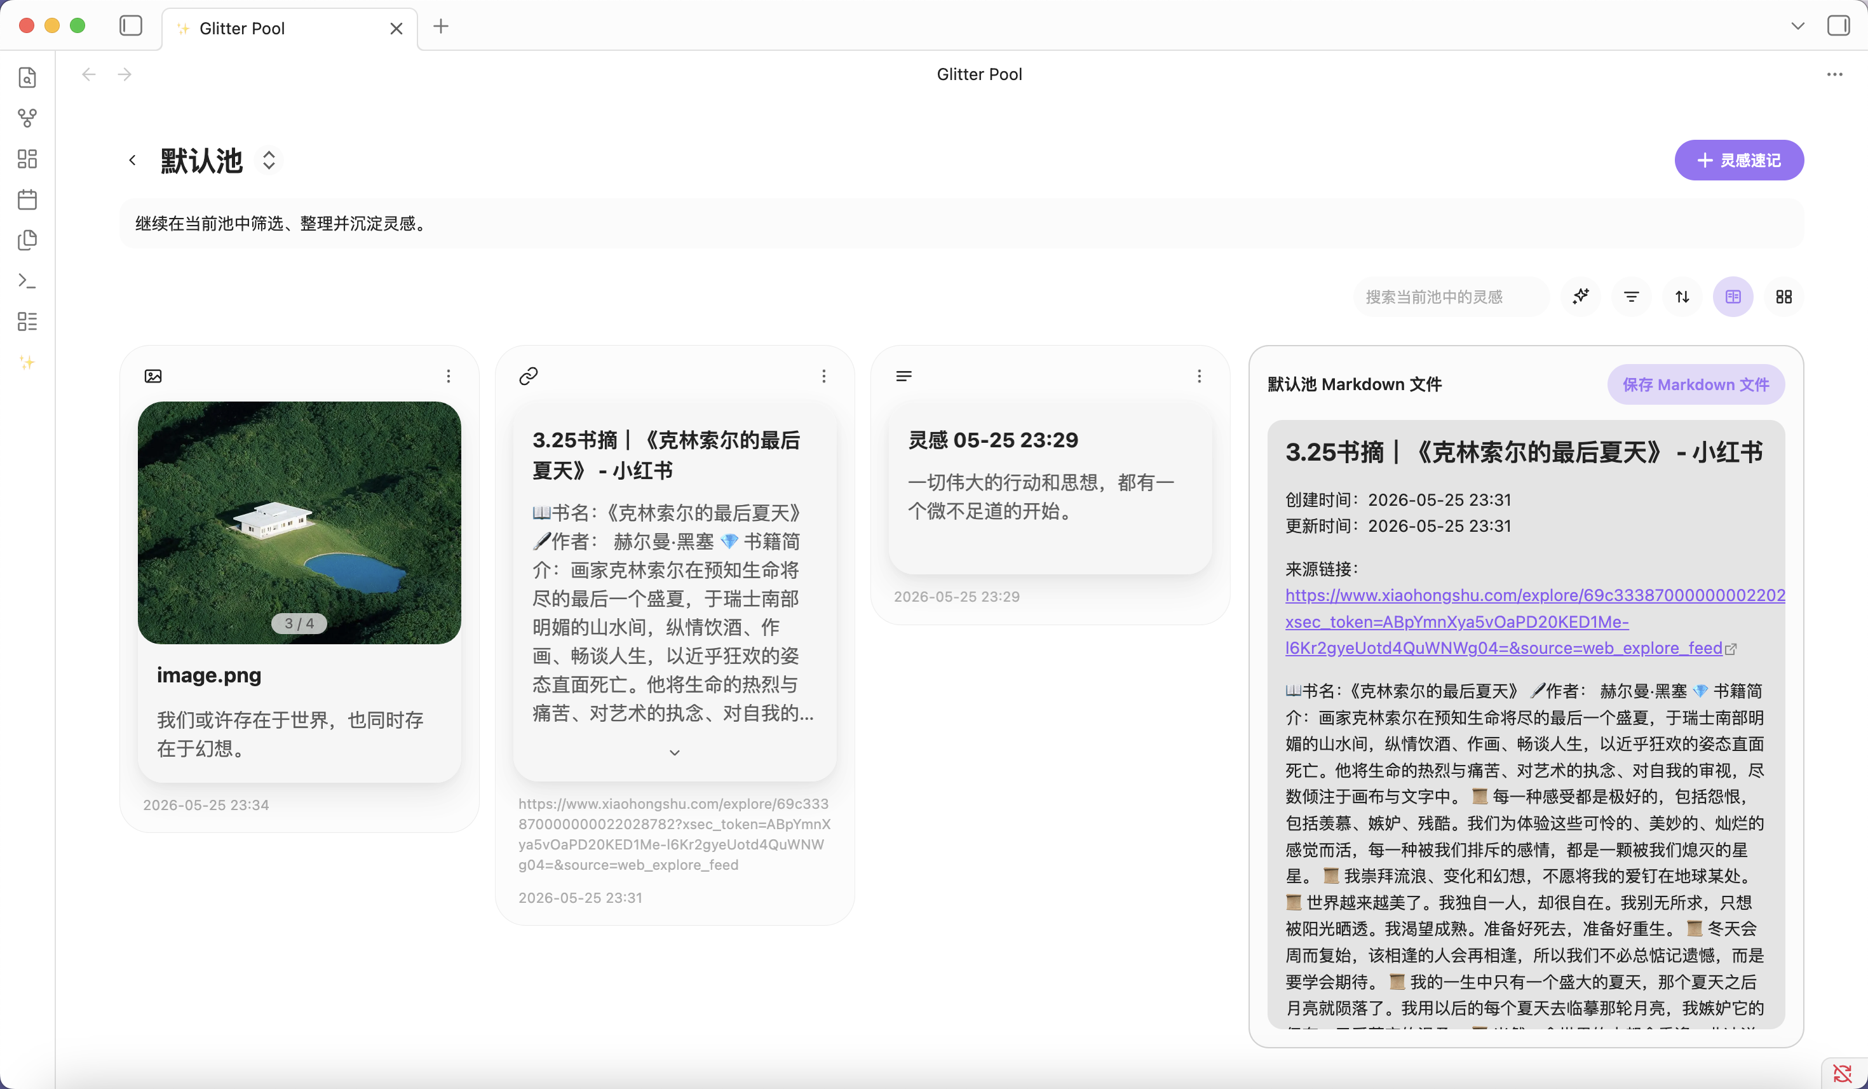
Task: Click the 默认池 page title
Action: click(201, 160)
